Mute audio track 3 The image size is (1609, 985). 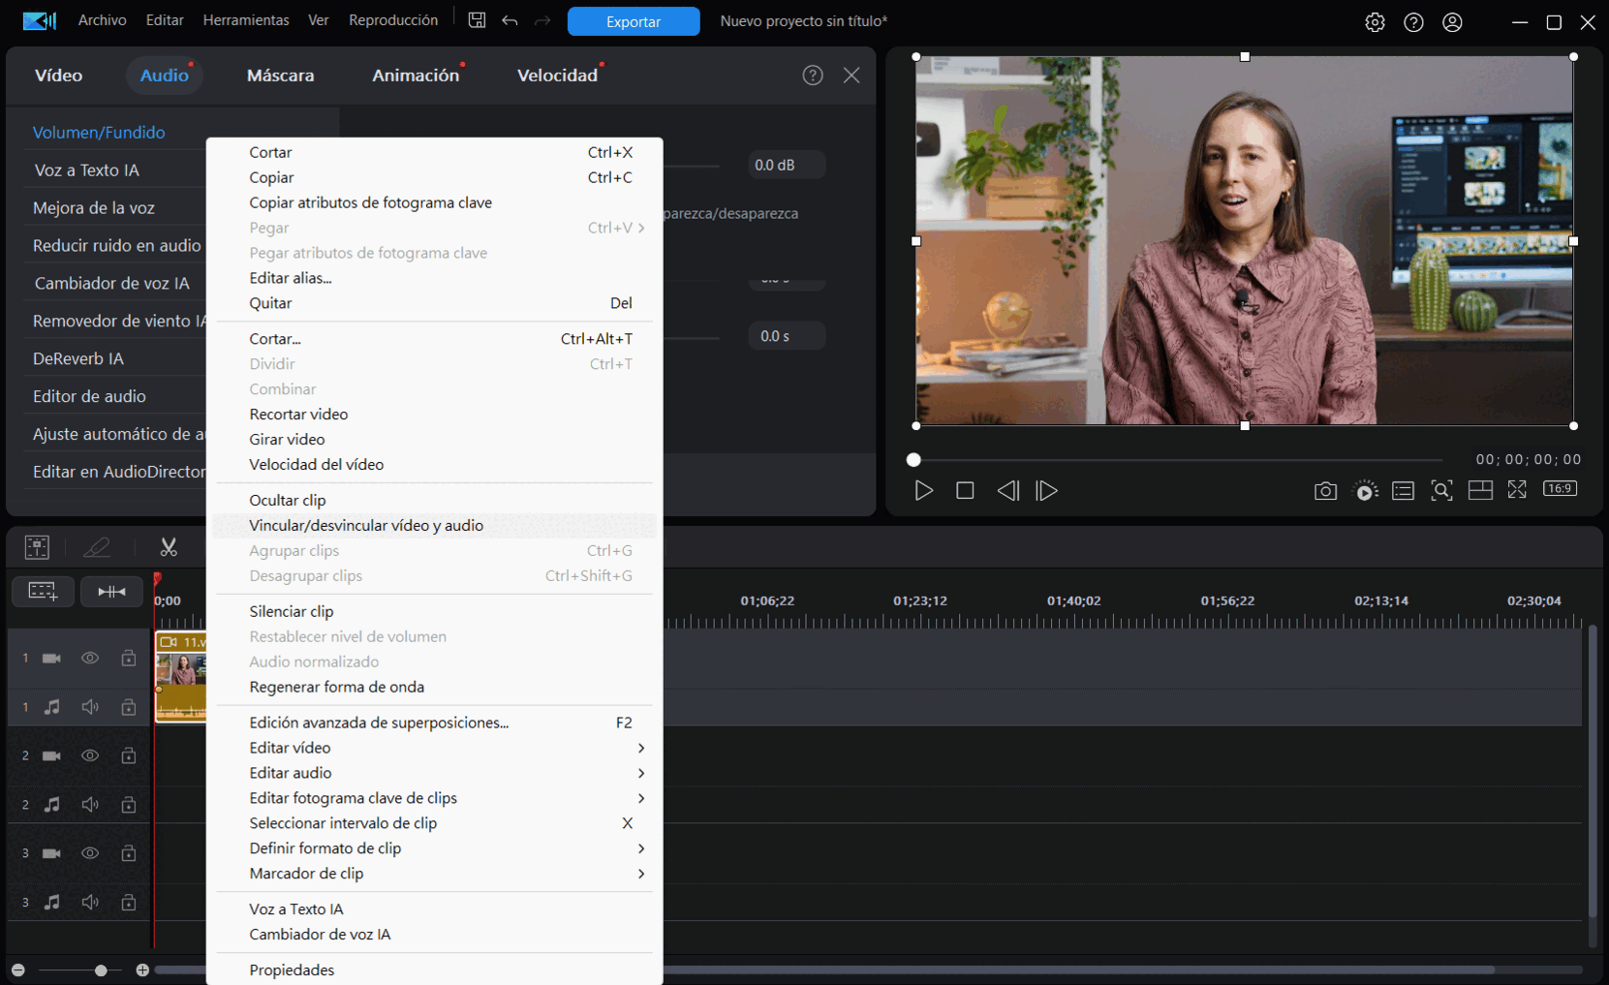point(90,902)
